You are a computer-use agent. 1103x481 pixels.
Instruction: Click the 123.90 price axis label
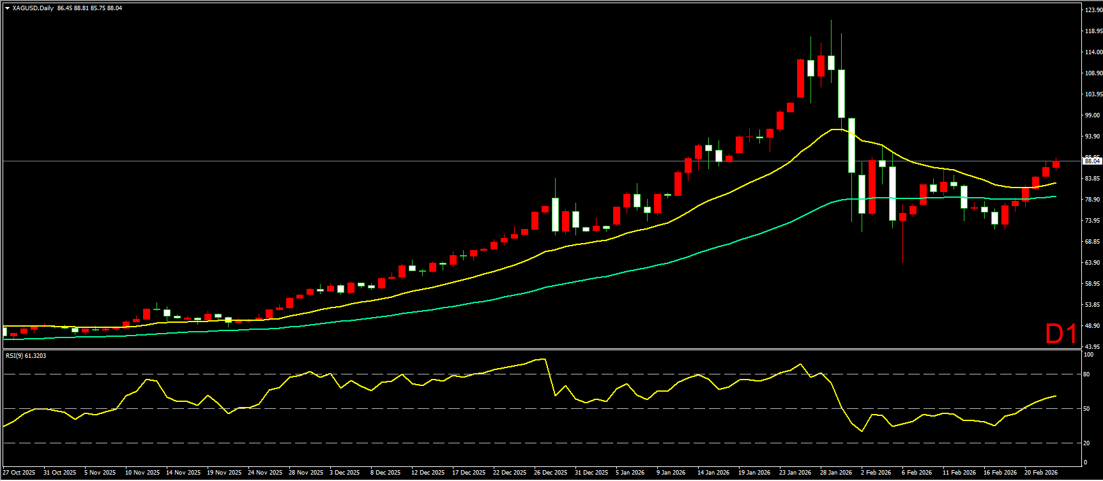[1093, 10]
